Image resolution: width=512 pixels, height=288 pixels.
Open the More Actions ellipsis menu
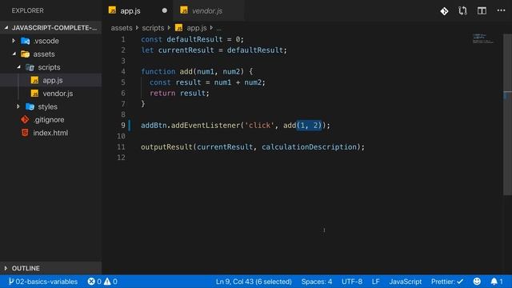501,10
